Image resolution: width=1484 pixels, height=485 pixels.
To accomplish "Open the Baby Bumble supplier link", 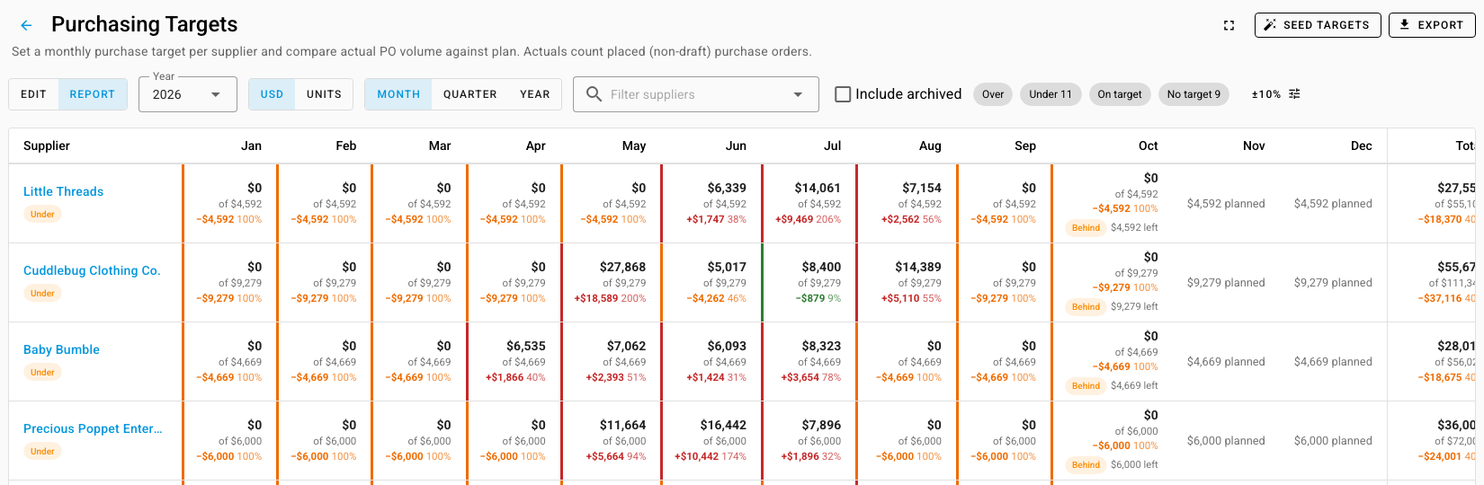I will point(61,349).
